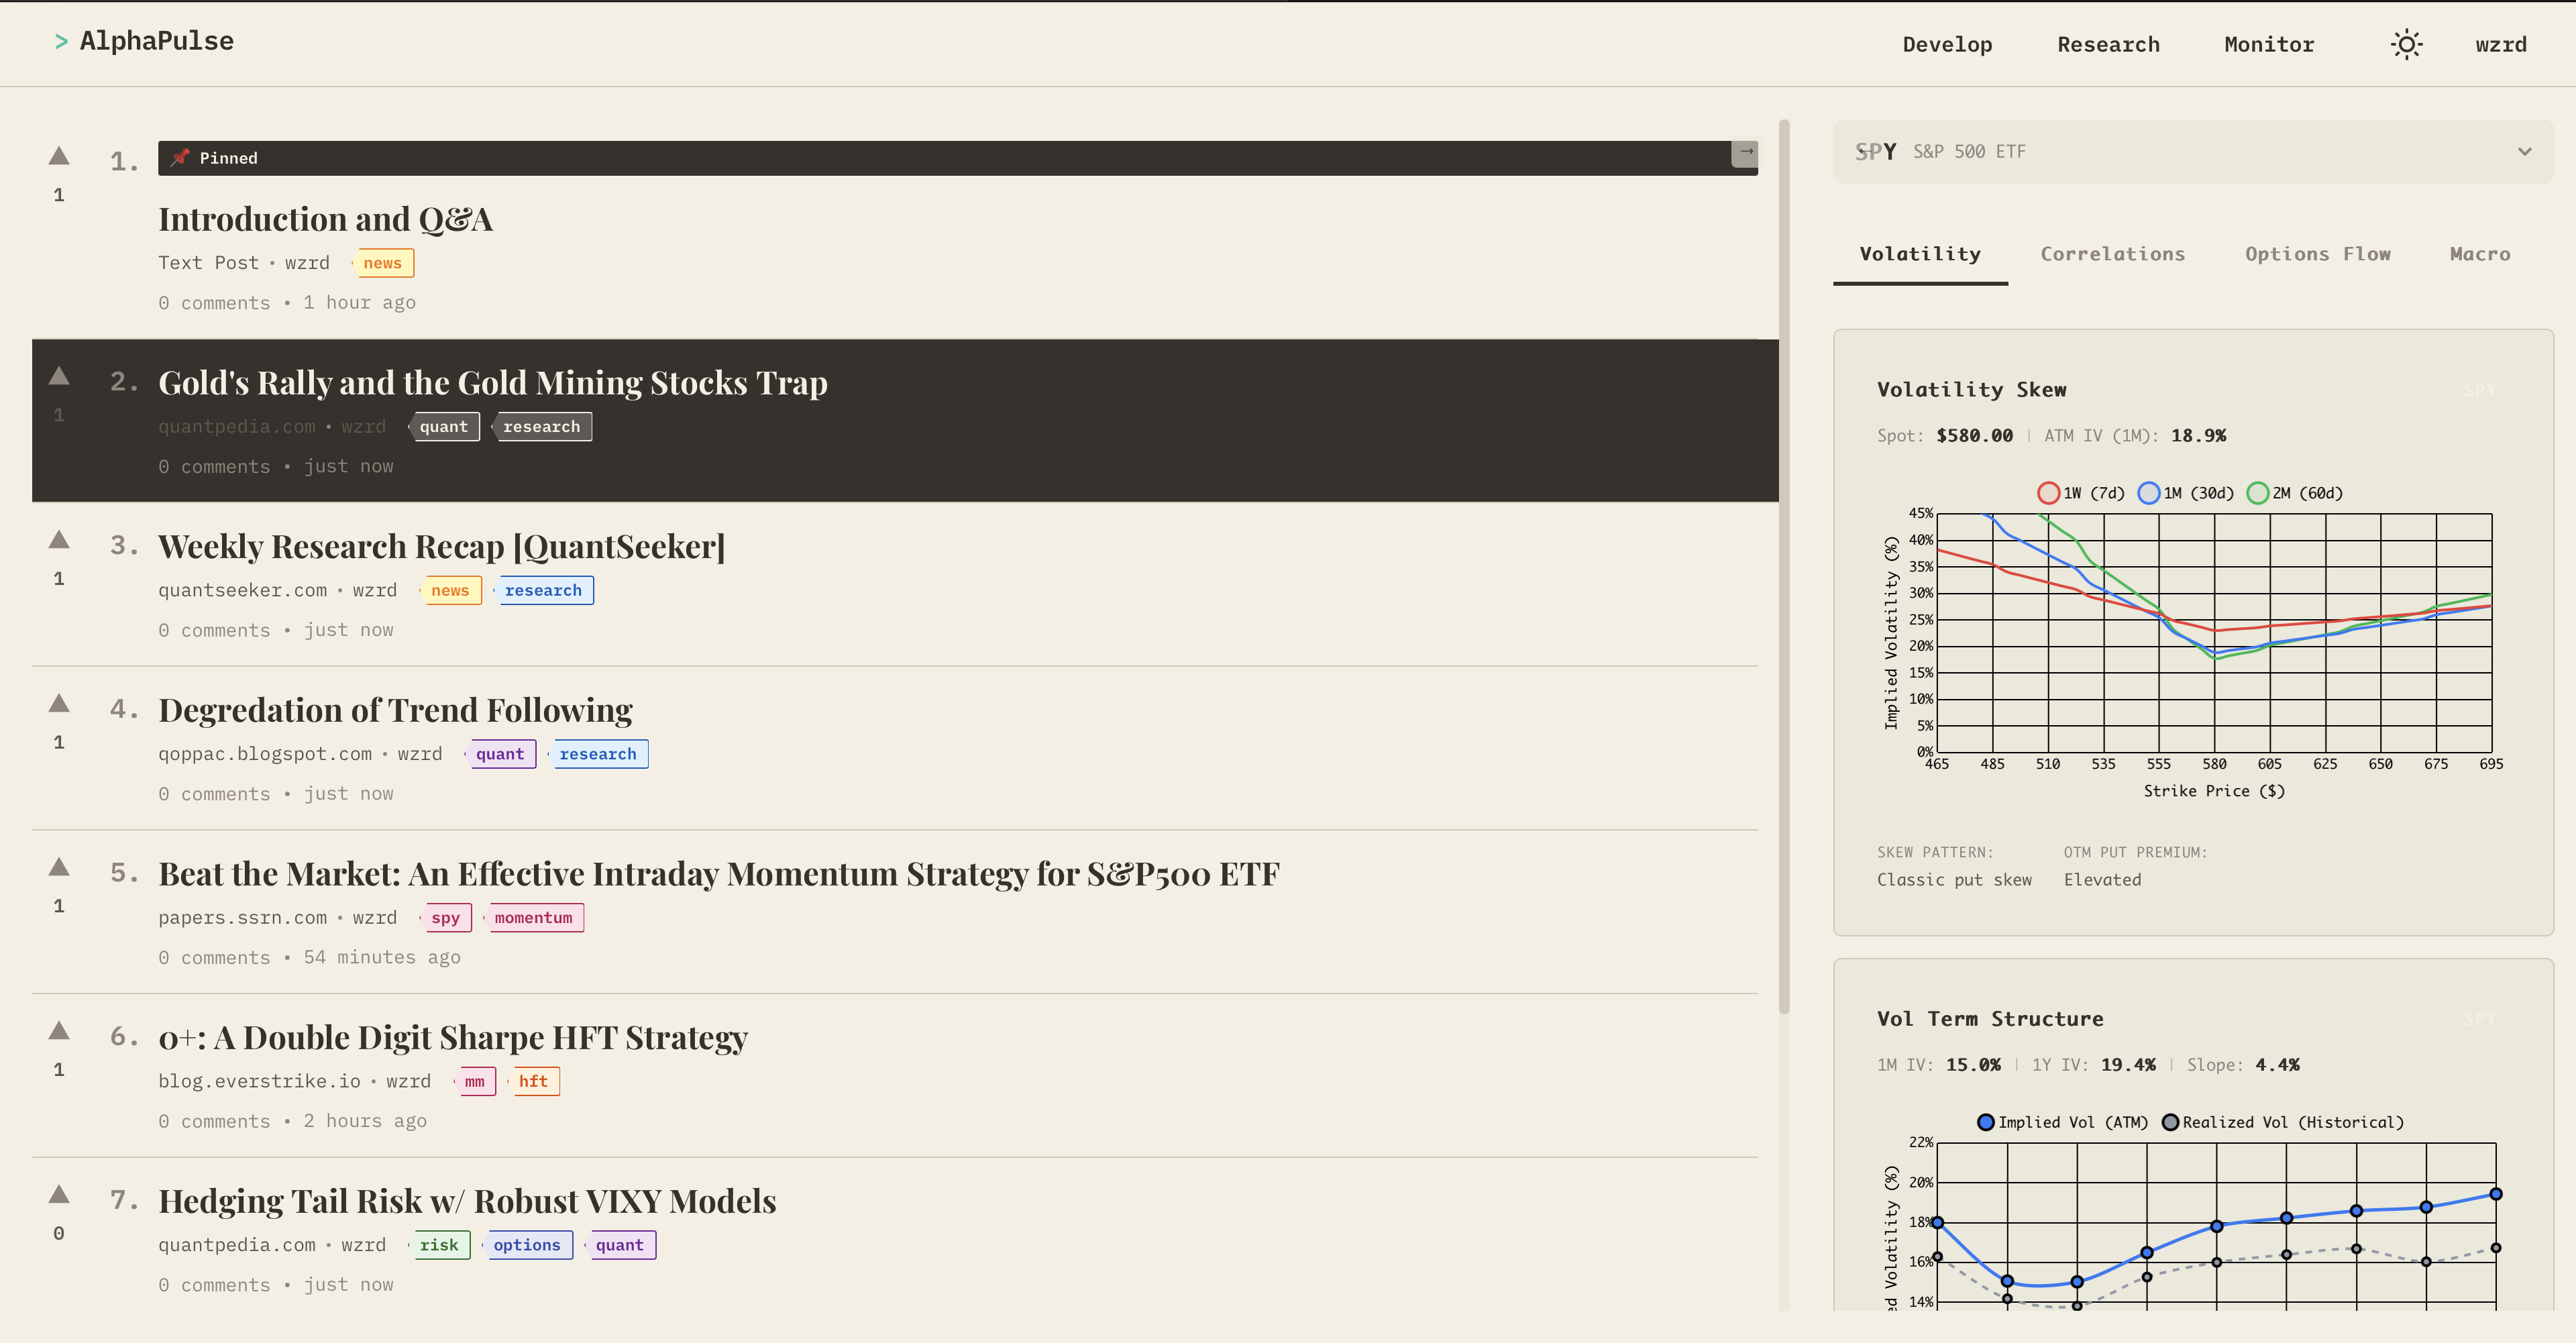Open Beat the Market intraday momentum post
The width and height of the screenshot is (2576, 1343).
tap(718, 874)
